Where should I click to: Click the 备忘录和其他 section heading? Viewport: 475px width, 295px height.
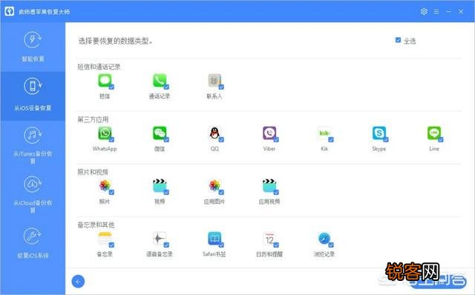[x=96, y=225]
